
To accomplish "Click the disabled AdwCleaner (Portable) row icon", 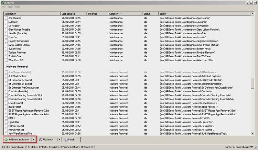I will pyautogui.click(x=6, y=72).
